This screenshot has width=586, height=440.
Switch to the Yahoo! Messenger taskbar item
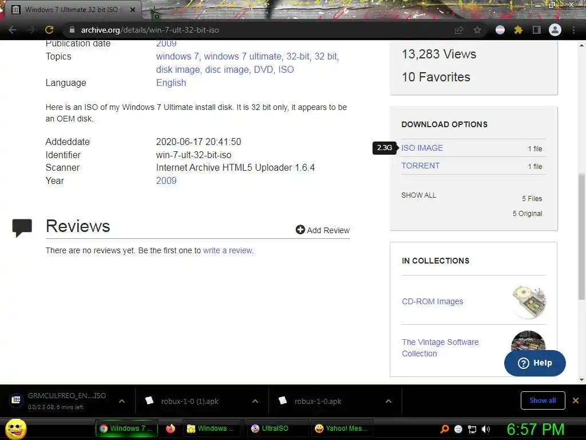342,429
